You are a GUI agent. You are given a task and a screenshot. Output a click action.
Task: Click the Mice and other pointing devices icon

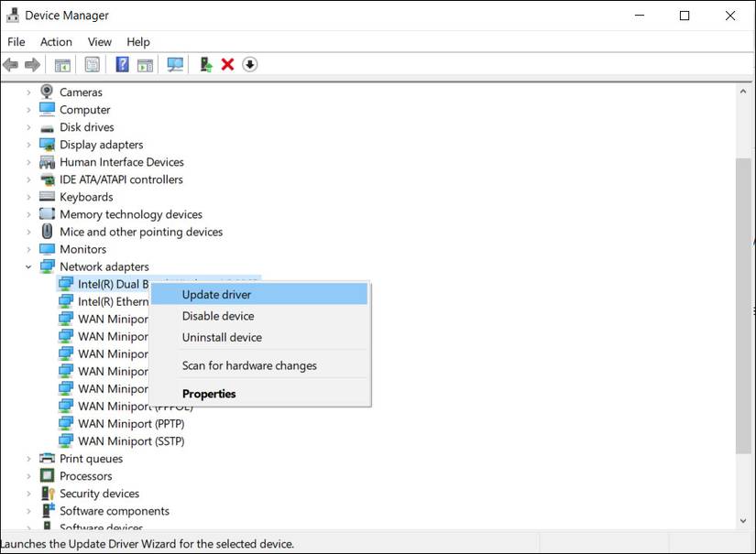pos(47,232)
